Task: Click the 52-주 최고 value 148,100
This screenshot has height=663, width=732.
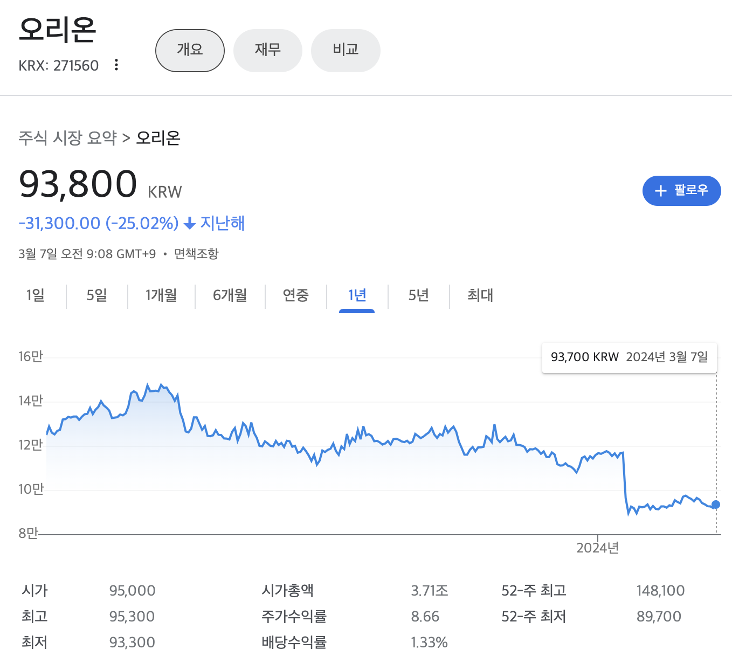Action: click(660, 591)
